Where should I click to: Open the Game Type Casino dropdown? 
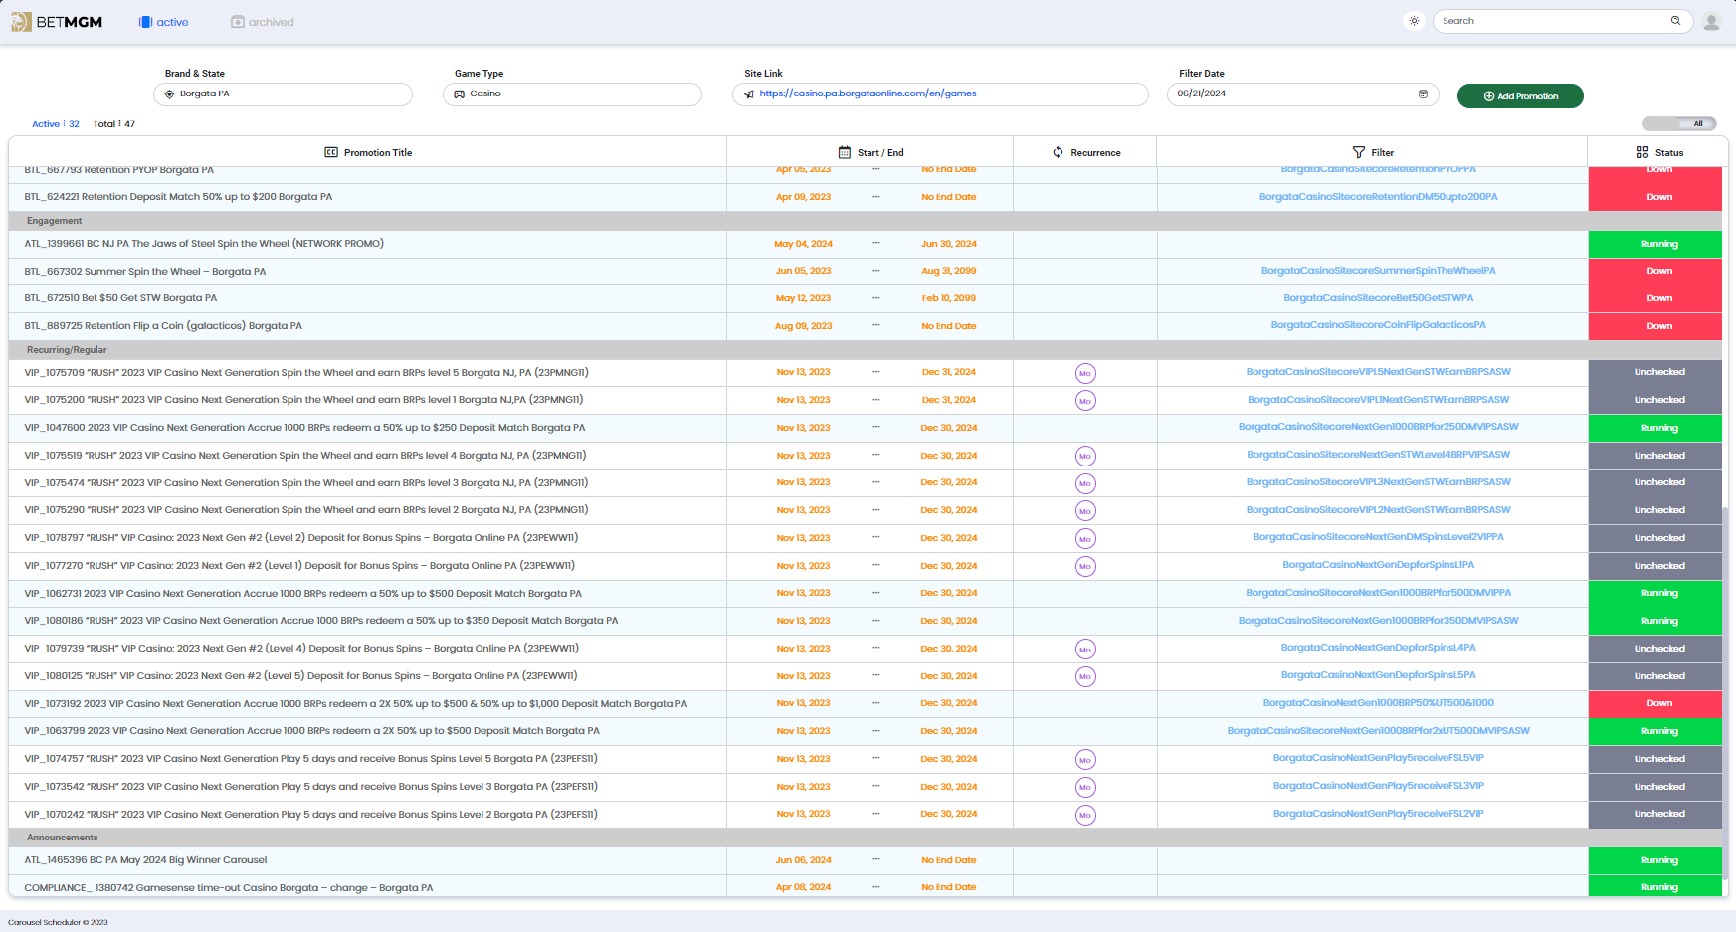572,93
